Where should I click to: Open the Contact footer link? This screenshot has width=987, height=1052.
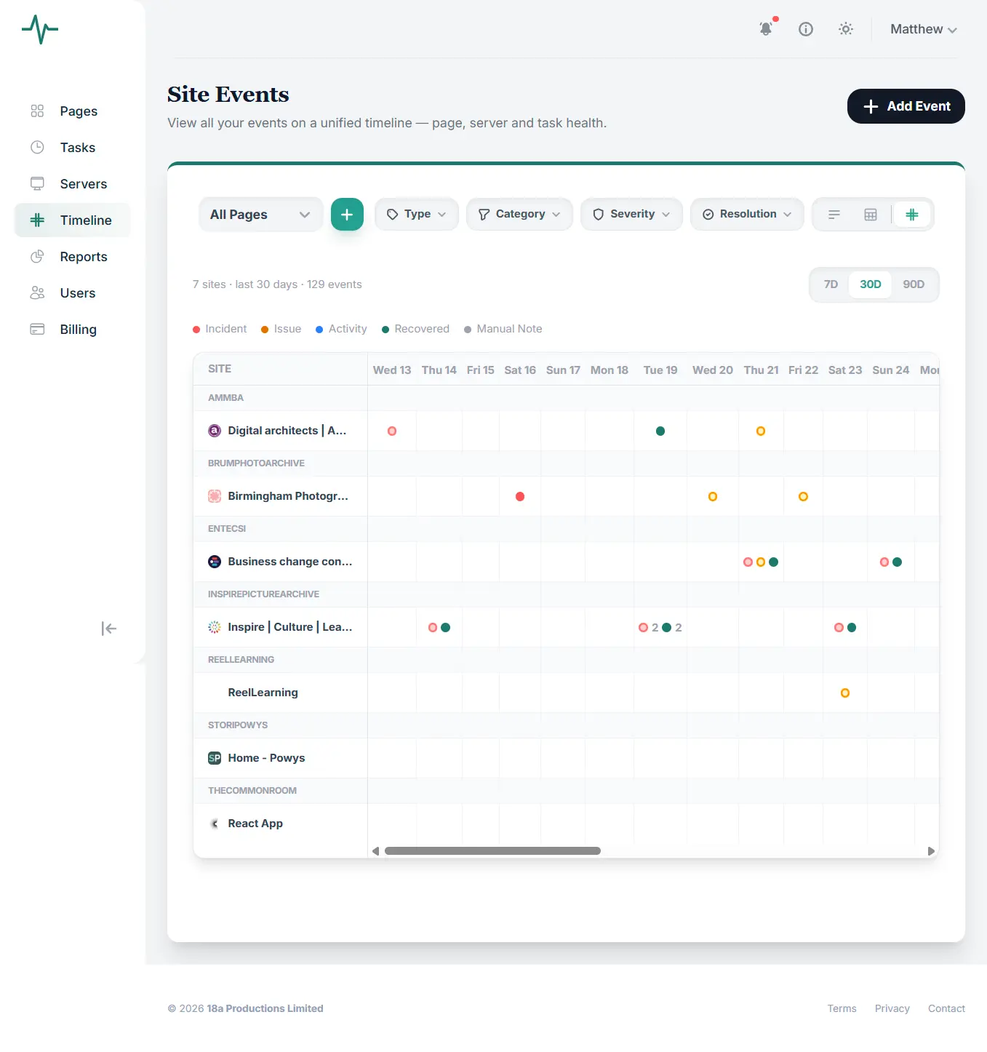[946, 1008]
